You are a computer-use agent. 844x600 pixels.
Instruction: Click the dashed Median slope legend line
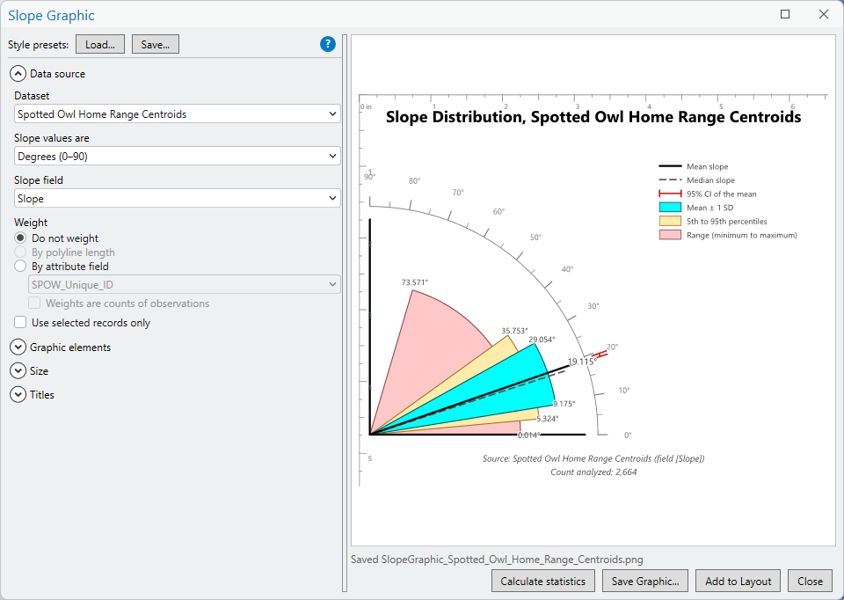coord(670,179)
